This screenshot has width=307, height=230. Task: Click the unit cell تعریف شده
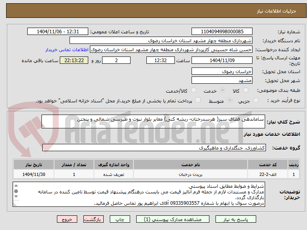click(x=114, y=174)
